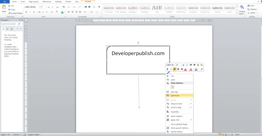This screenshot has height=136, width=262.
Task: Click the Show/Hide paragraph marks icon
Action: (99, 7)
